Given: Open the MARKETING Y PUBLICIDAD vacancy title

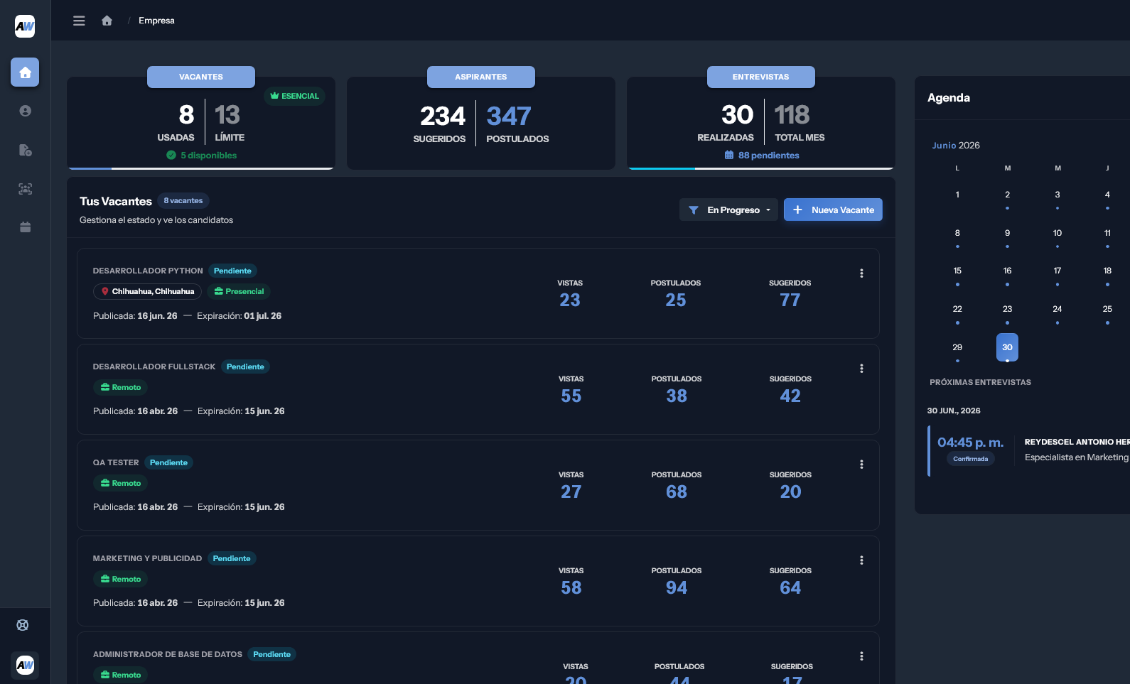Looking at the screenshot, I should 147,559.
